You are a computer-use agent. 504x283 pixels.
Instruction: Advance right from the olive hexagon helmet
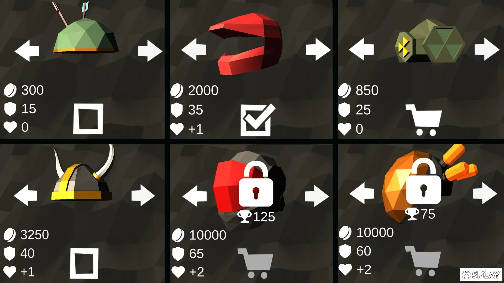(487, 49)
